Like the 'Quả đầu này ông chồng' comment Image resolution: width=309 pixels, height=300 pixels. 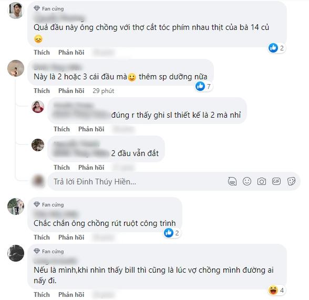tap(42, 53)
